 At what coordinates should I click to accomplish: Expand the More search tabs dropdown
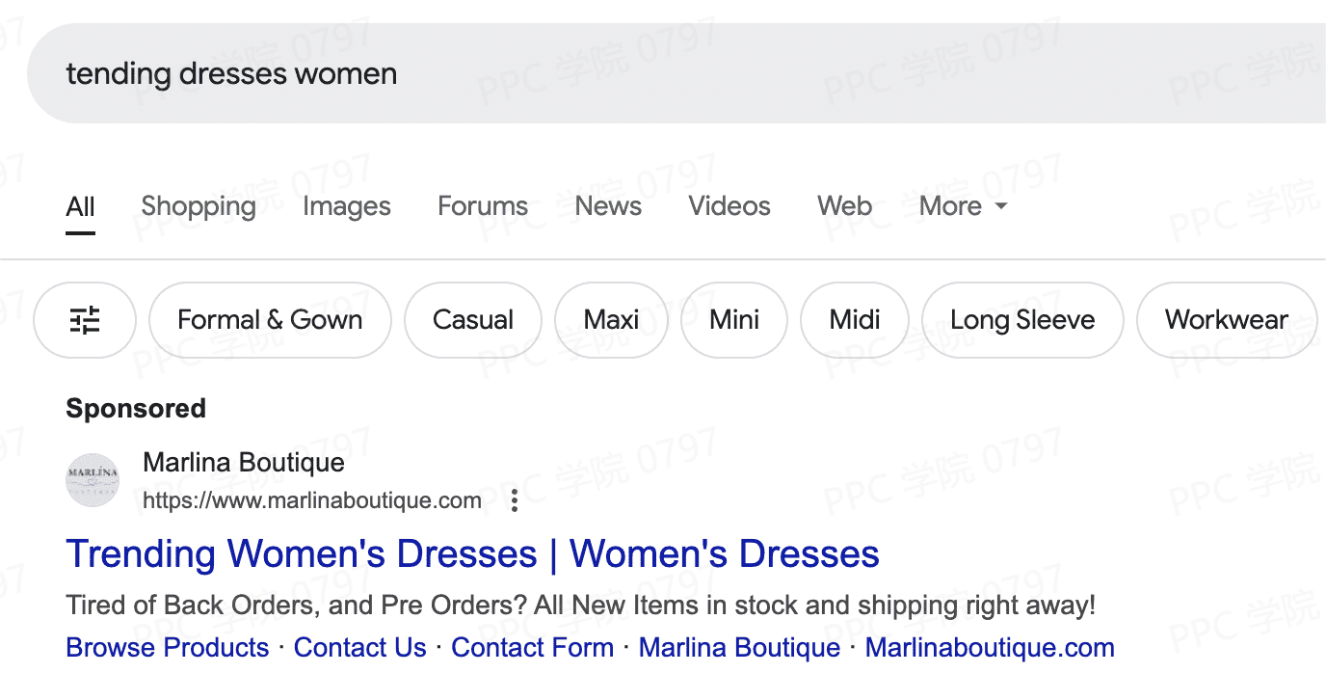[963, 206]
